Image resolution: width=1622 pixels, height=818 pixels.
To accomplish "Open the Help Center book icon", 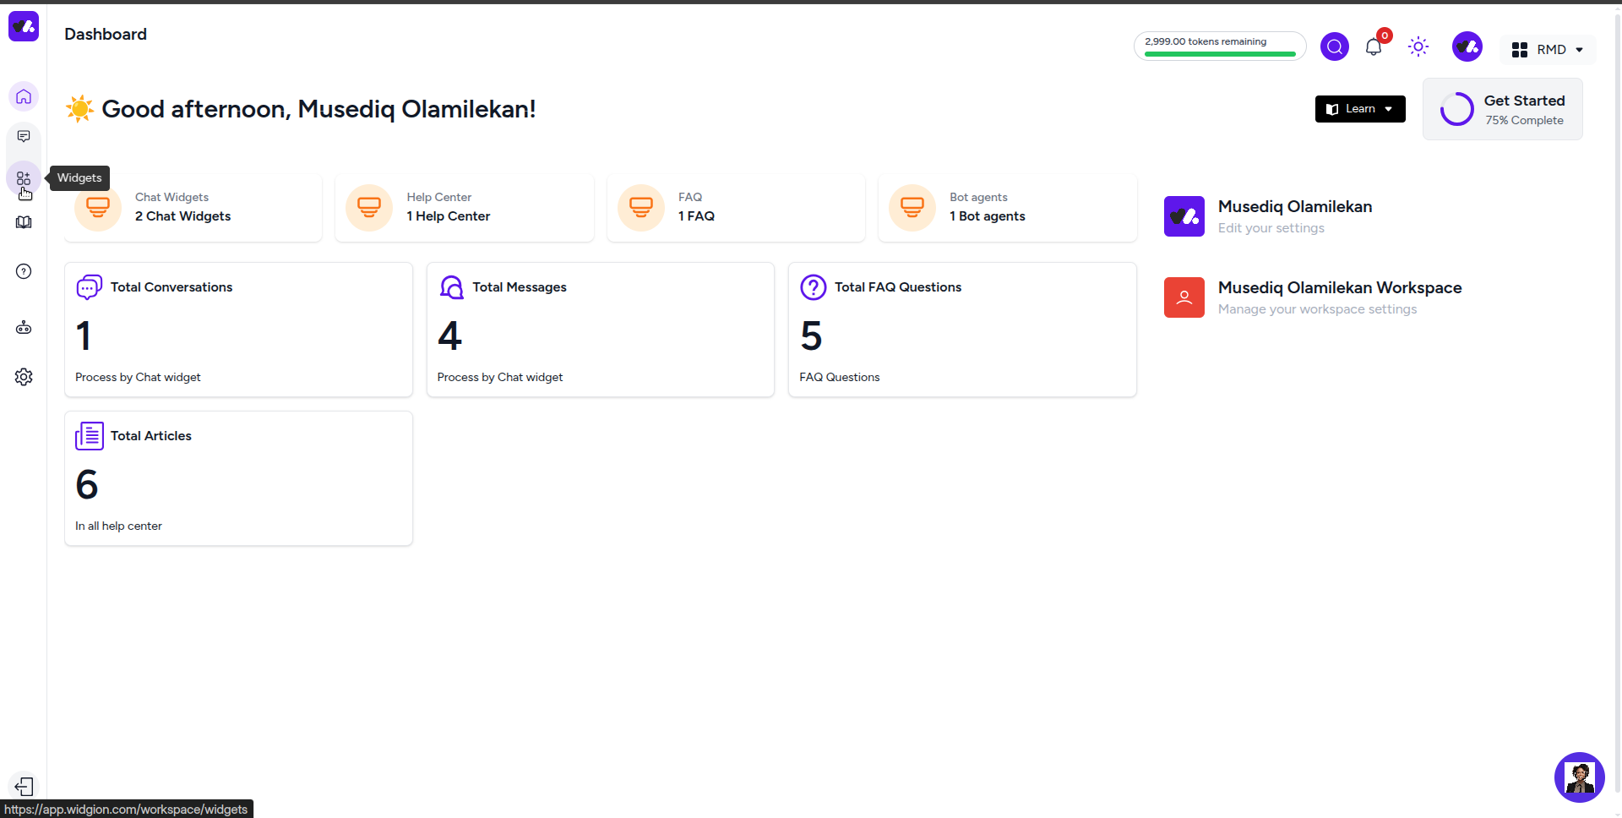I will 24,222.
